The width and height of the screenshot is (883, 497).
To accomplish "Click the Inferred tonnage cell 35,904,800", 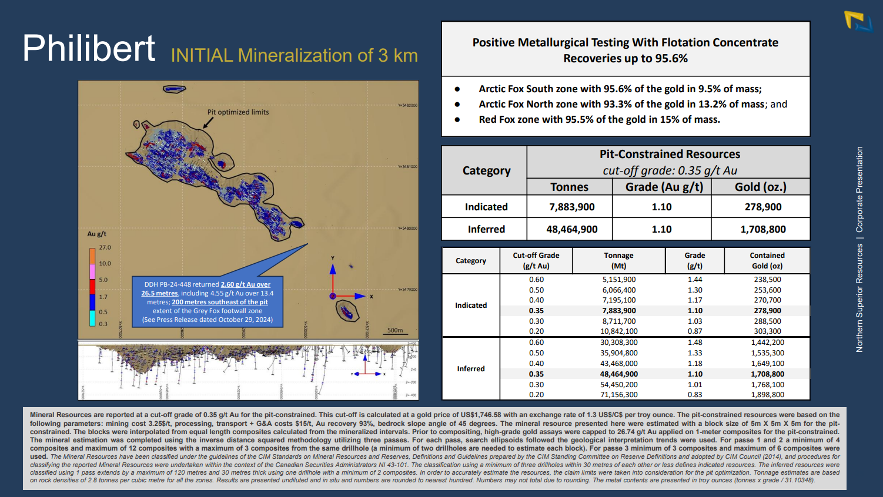I will pyautogui.click(x=619, y=353).
